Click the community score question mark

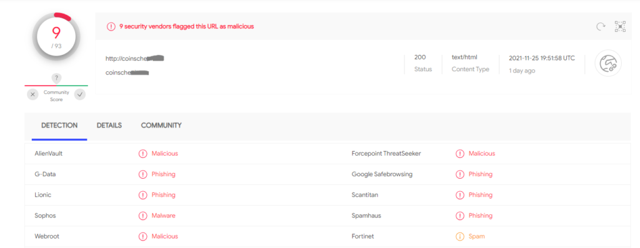tap(56, 78)
